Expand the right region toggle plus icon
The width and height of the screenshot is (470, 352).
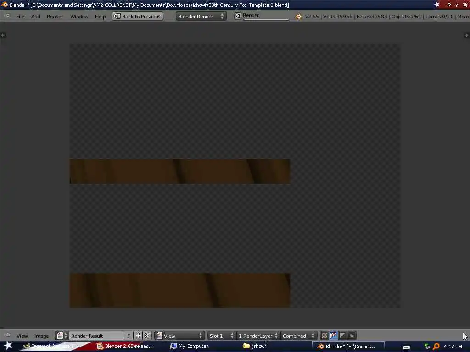click(466, 35)
